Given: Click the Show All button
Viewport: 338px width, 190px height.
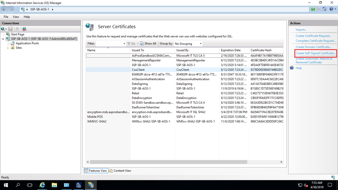Looking at the screenshot, I should (x=148, y=44).
